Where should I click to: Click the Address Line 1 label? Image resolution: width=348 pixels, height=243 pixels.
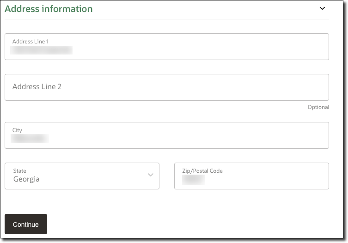pyautogui.click(x=31, y=42)
